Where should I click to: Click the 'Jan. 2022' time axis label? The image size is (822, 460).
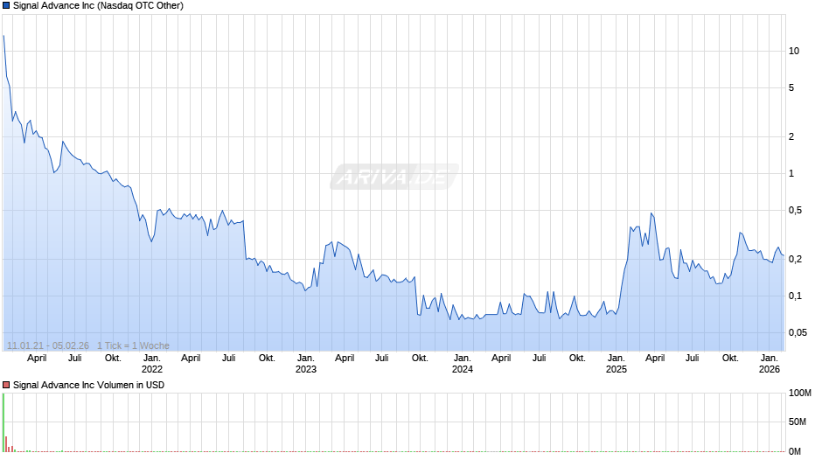tap(152, 364)
